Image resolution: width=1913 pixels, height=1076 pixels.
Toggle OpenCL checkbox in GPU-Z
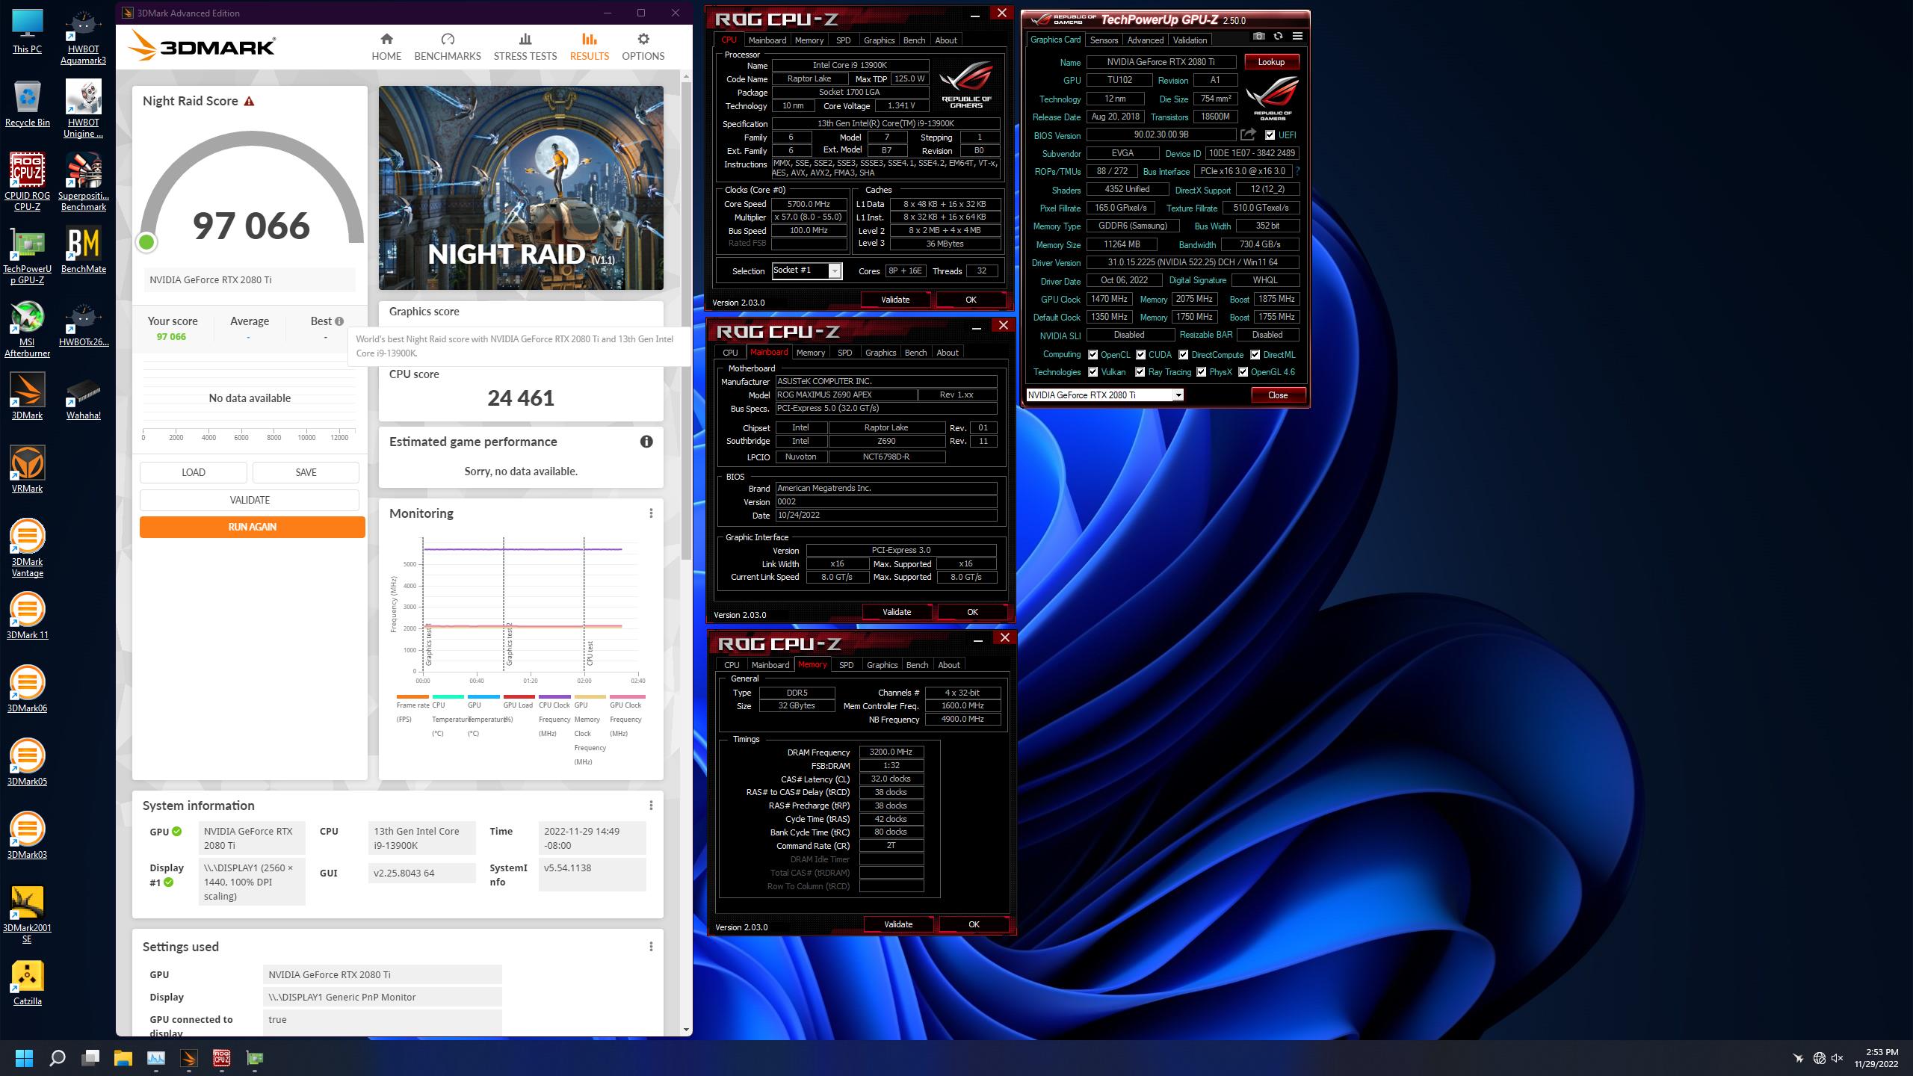(x=1093, y=355)
